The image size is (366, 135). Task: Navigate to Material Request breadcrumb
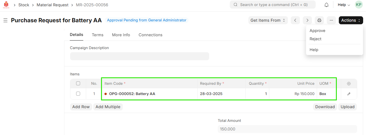tap(52, 5)
